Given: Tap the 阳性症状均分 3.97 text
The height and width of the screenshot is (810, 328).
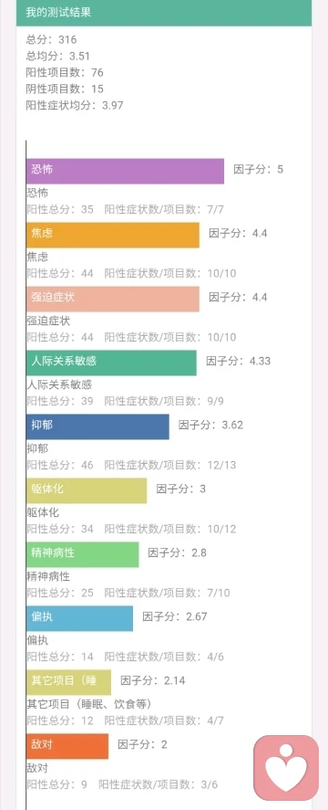Looking at the screenshot, I should (x=75, y=105).
